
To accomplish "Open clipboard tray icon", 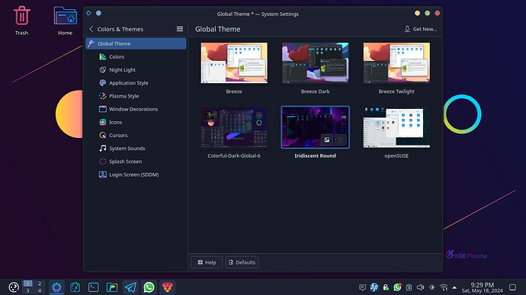I will point(409,287).
